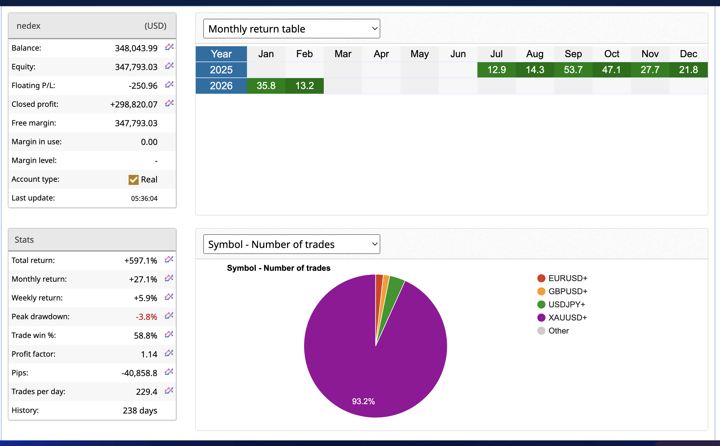Image resolution: width=720 pixels, height=446 pixels.
Task: Toggle XAUUSD+ legend entry in pie chart
Action: coord(567,318)
